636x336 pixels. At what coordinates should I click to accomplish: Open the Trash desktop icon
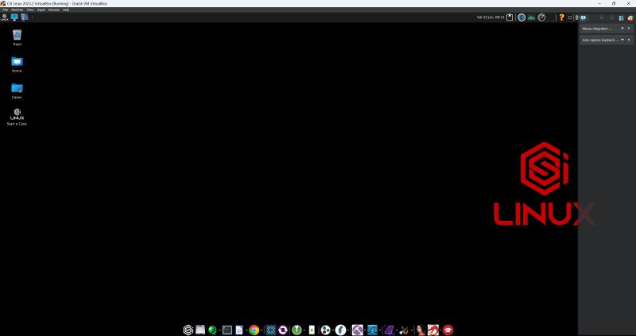coord(17,37)
